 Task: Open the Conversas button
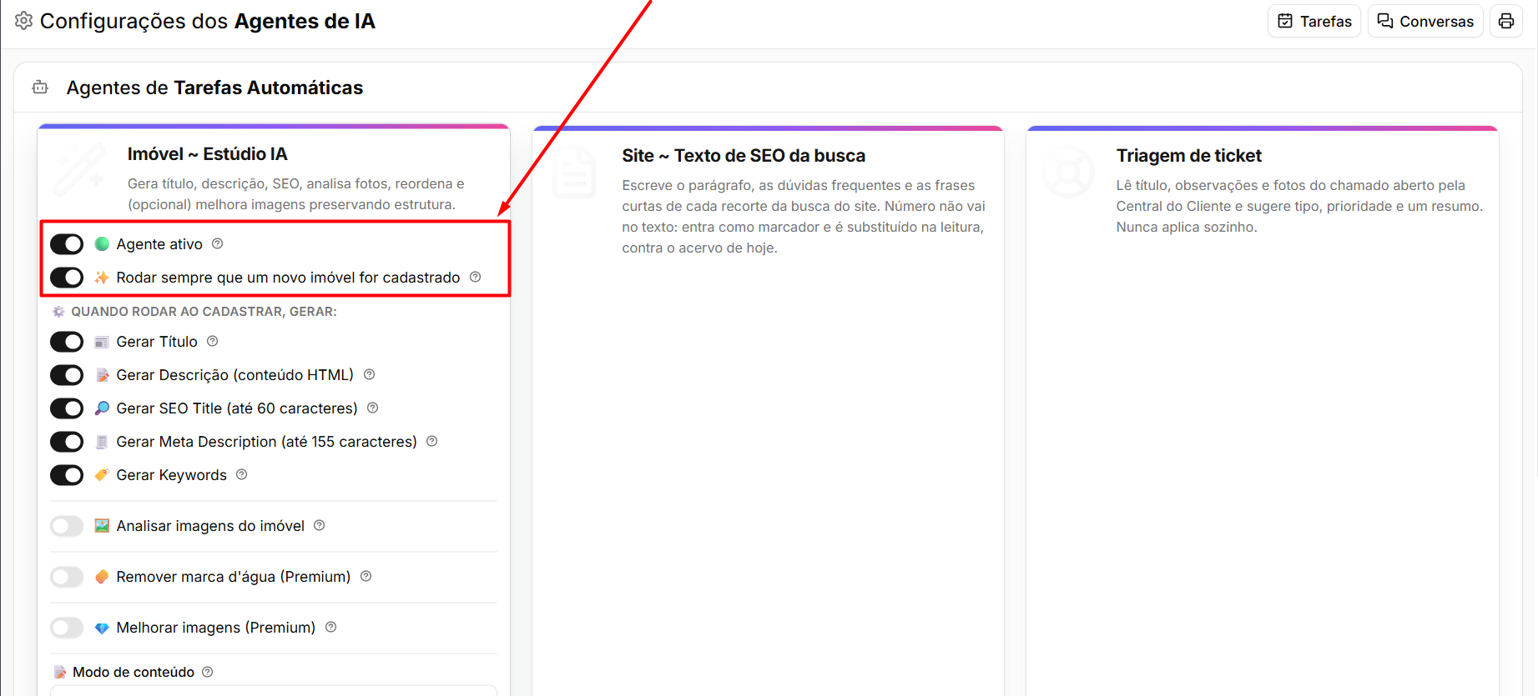pyautogui.click(x=1425, y=21)
